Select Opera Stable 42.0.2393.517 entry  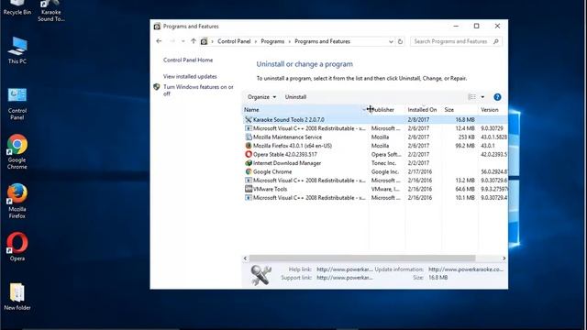click(375, 154)
